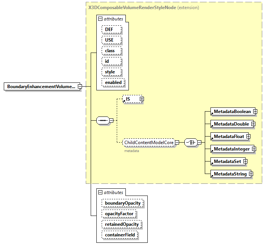Select the enabled attribute box
Viewport: 266px width, 250px height.
pos(113,82)
